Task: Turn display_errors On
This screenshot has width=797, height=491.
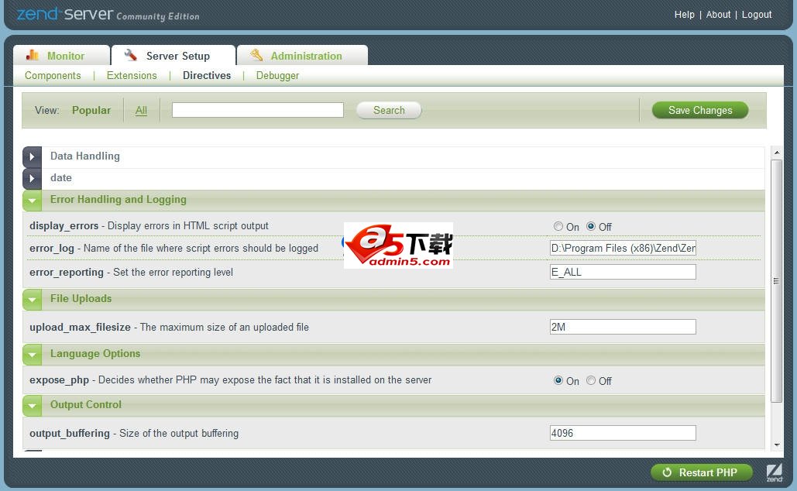Action: [x=558, y=226]
